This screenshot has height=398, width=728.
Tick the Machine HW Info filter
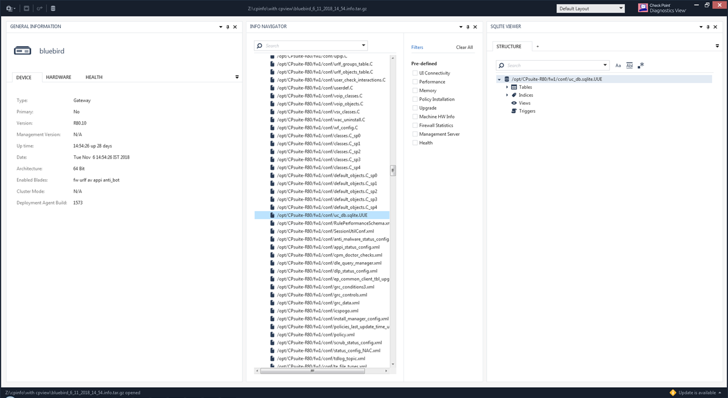point(415,117)
